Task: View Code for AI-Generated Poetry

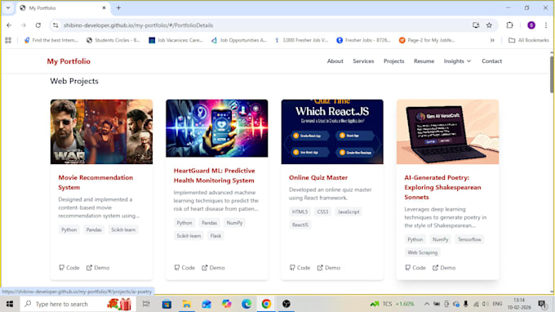Action: pos(415,268)
